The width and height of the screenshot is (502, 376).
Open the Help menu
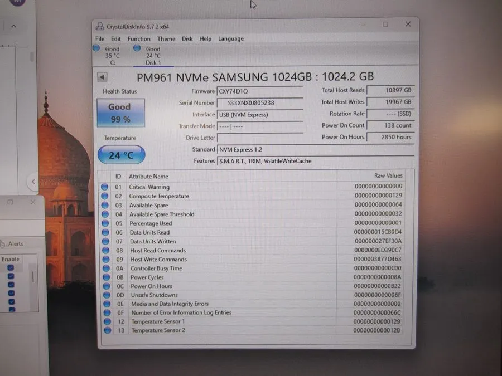(x=205, y=38)
